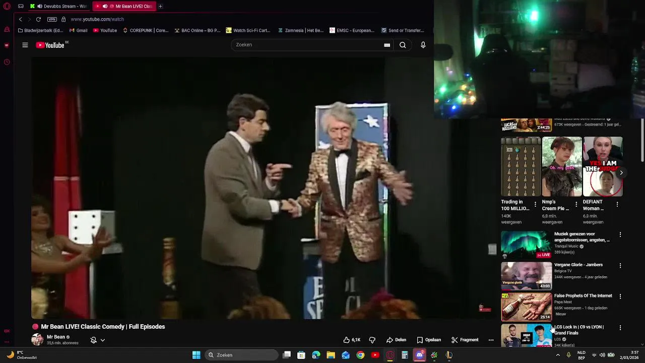
Task: Open options for DEFIANT Woman short
Action: coord(617,204)
